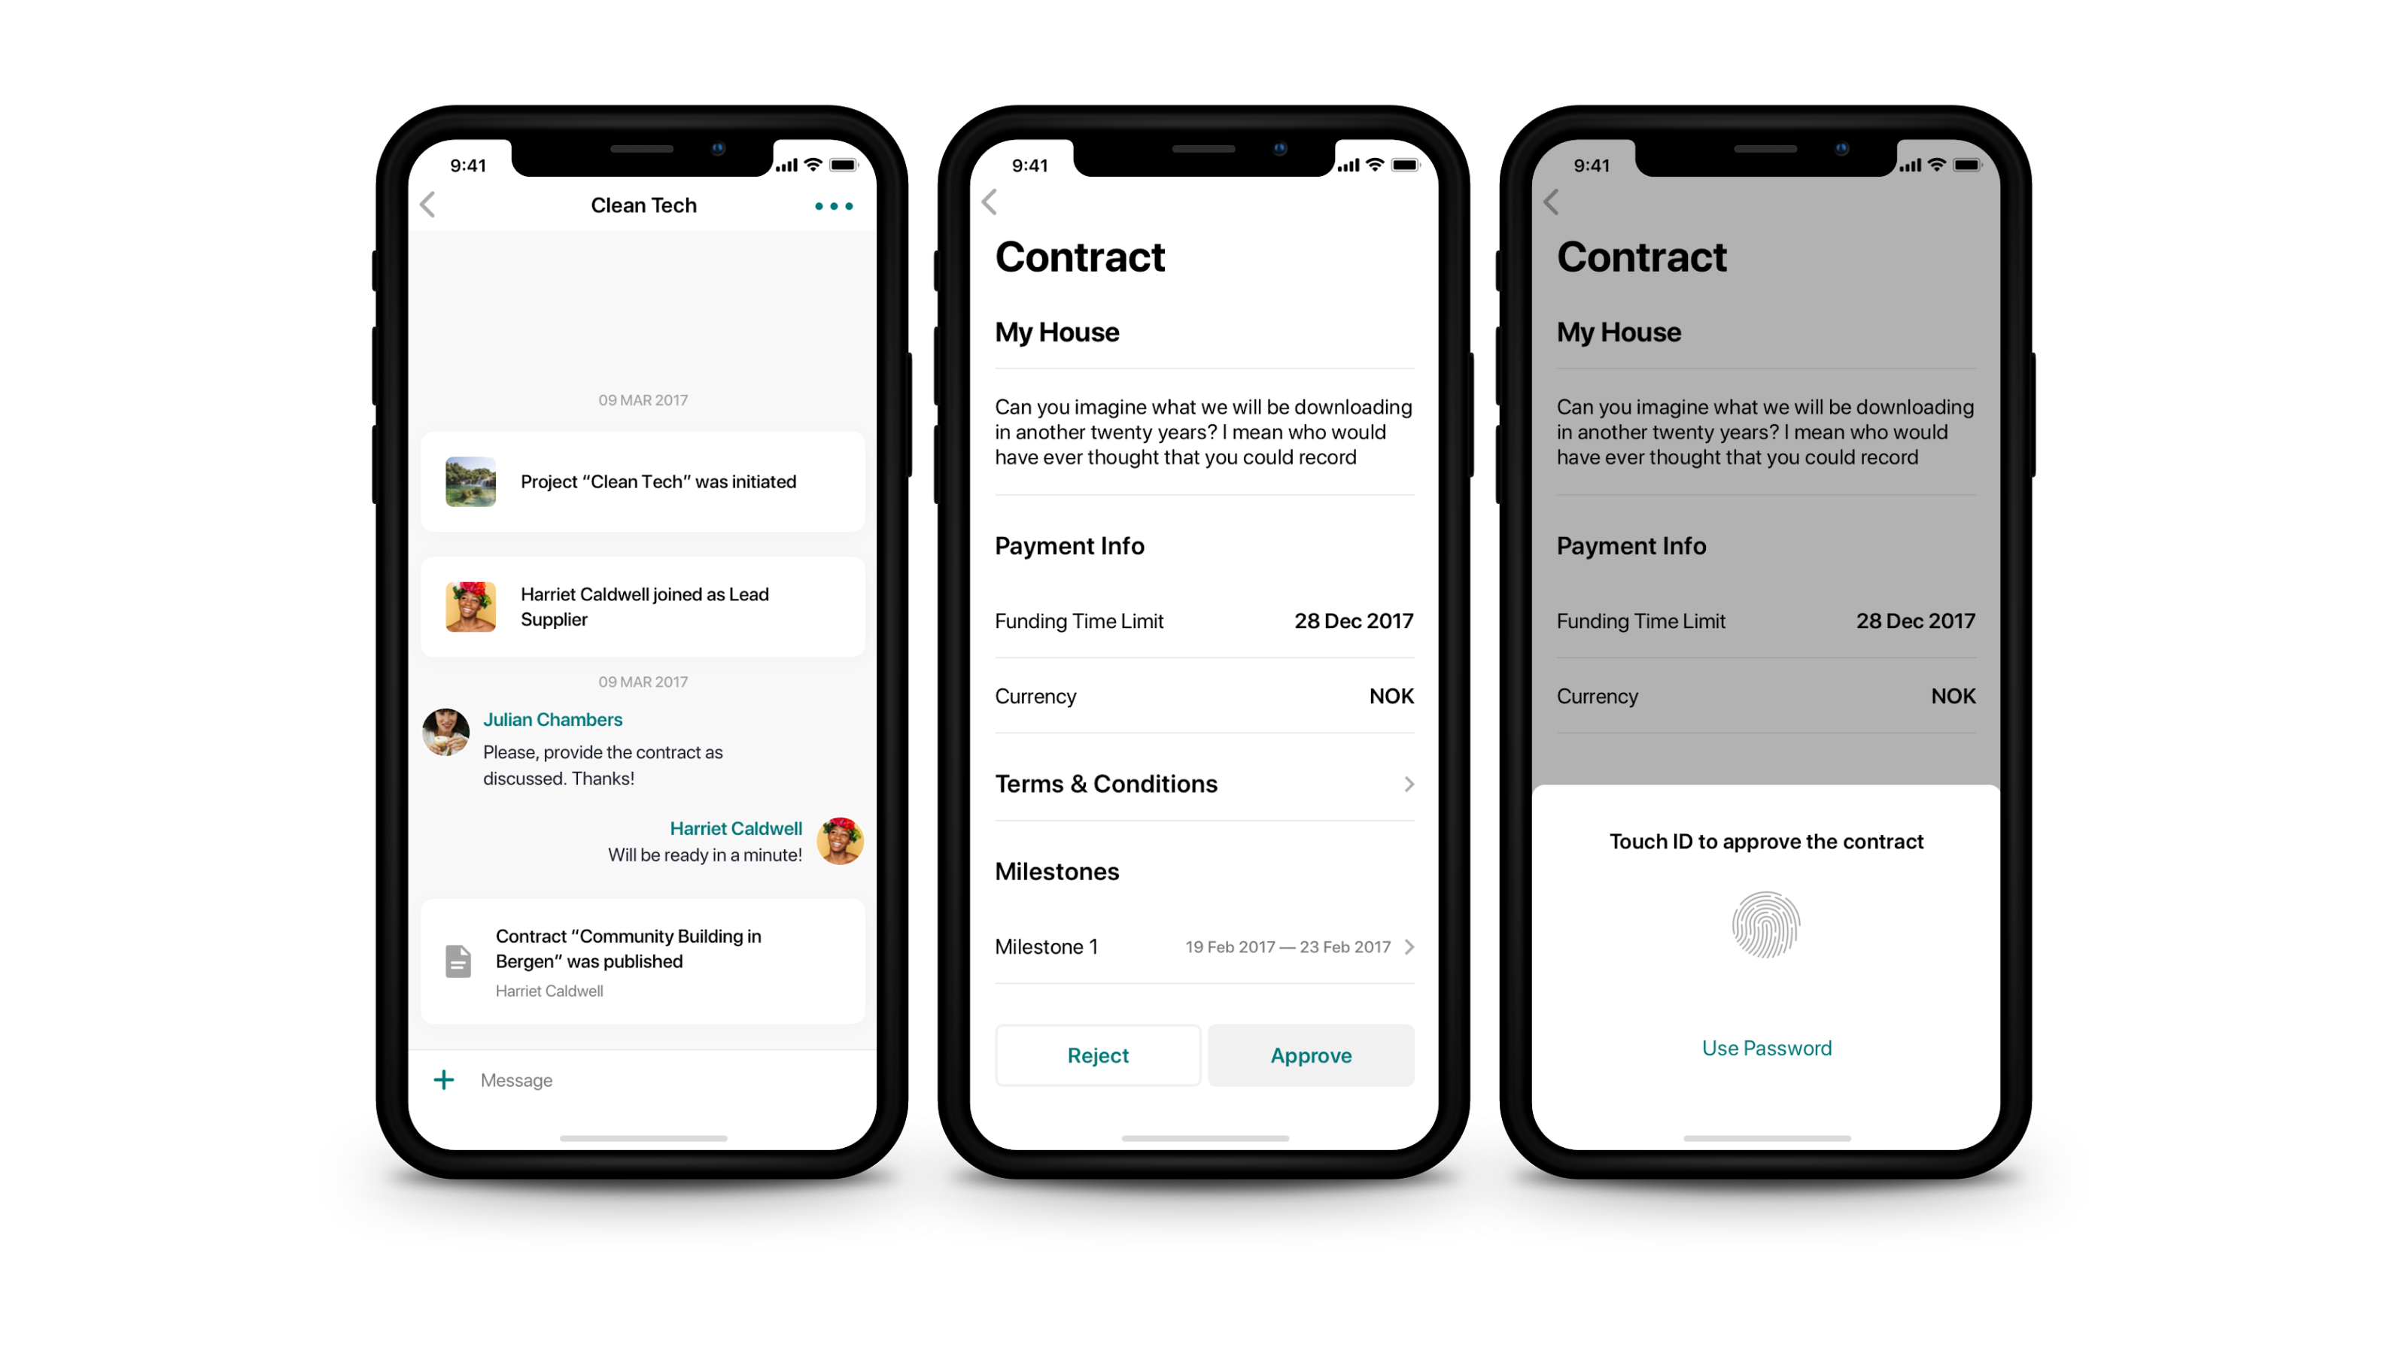Image resolution: width=2408 pixels, height=1354 pixels.
Task: Tap the Contract published notification item
Action: pos(642,961)
